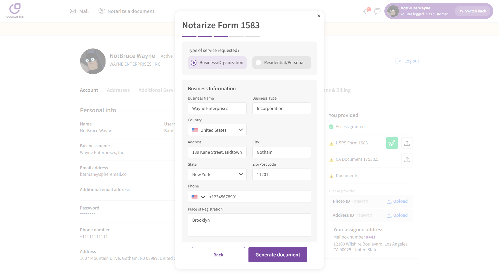Close the Notarize Form 1583 dialog
The width and height of the screenshot is (499, 280).
pyautogui.click(x=319, y=16)
